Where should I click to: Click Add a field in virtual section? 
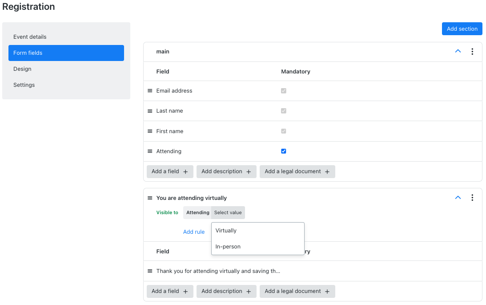click(x=170, y=291)
